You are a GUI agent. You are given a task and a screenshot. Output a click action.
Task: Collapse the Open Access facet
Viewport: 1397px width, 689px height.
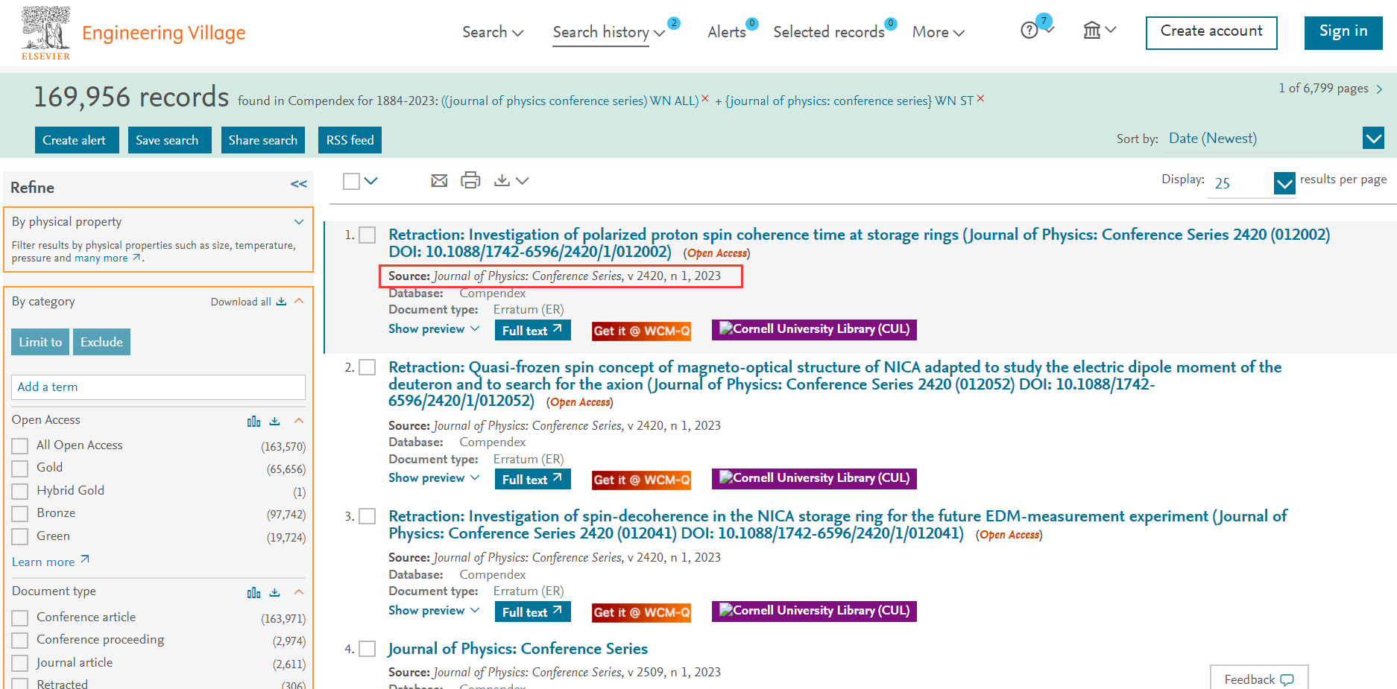click(299, 421)
